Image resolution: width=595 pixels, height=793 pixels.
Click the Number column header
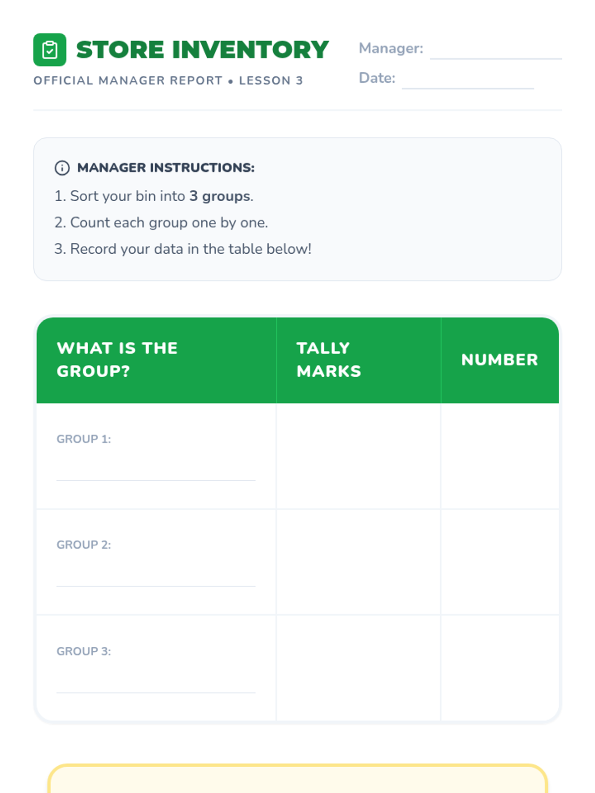[499, 360]
